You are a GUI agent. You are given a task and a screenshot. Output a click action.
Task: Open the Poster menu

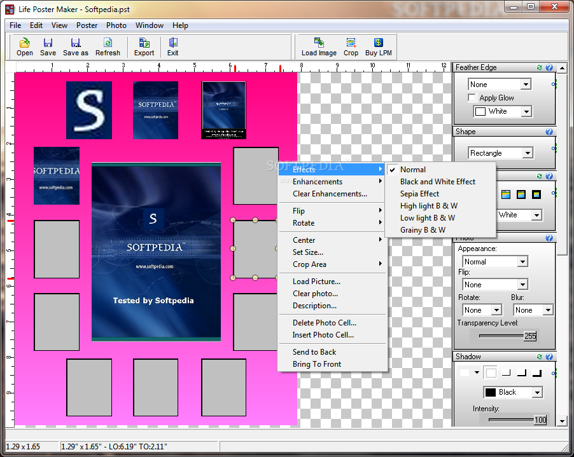(x=87, y=25)
